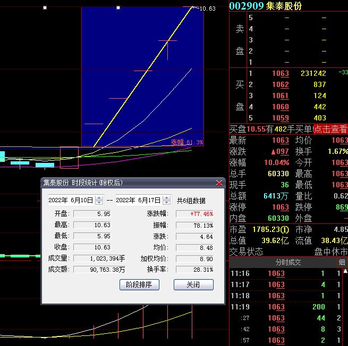Screen dimensions: 348x346
Task: Click the circled 1 icon beside 市盈
Action: (285, 230)
